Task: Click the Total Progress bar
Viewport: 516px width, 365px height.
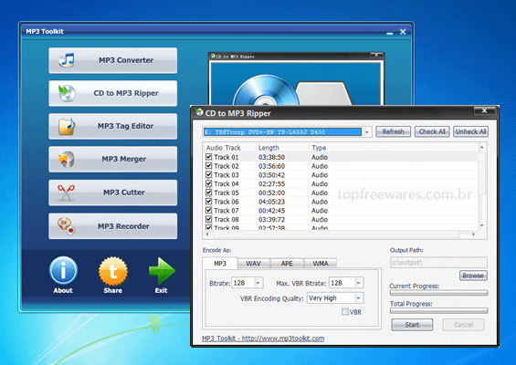Action: [x=438, y=311]
